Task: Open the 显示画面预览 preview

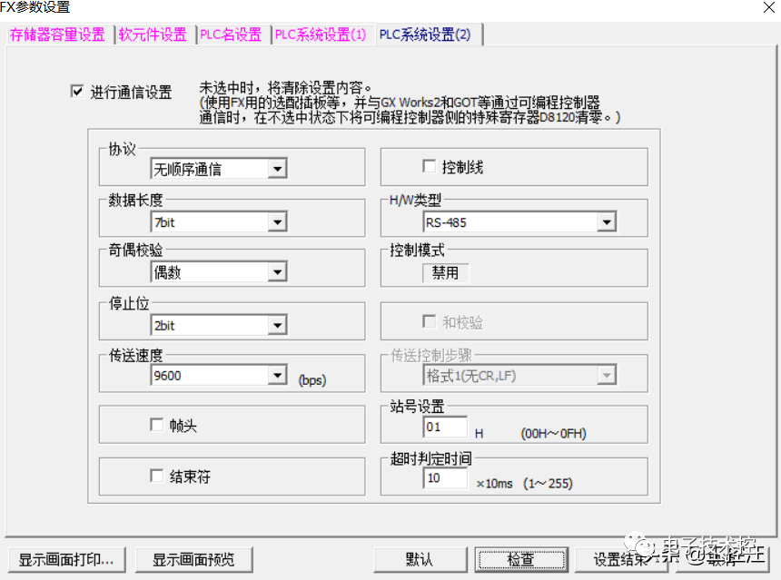Action: (194, 560)
